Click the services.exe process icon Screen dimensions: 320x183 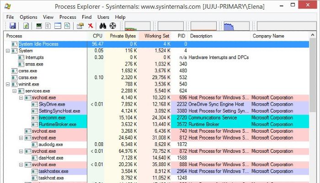[21, 91]
